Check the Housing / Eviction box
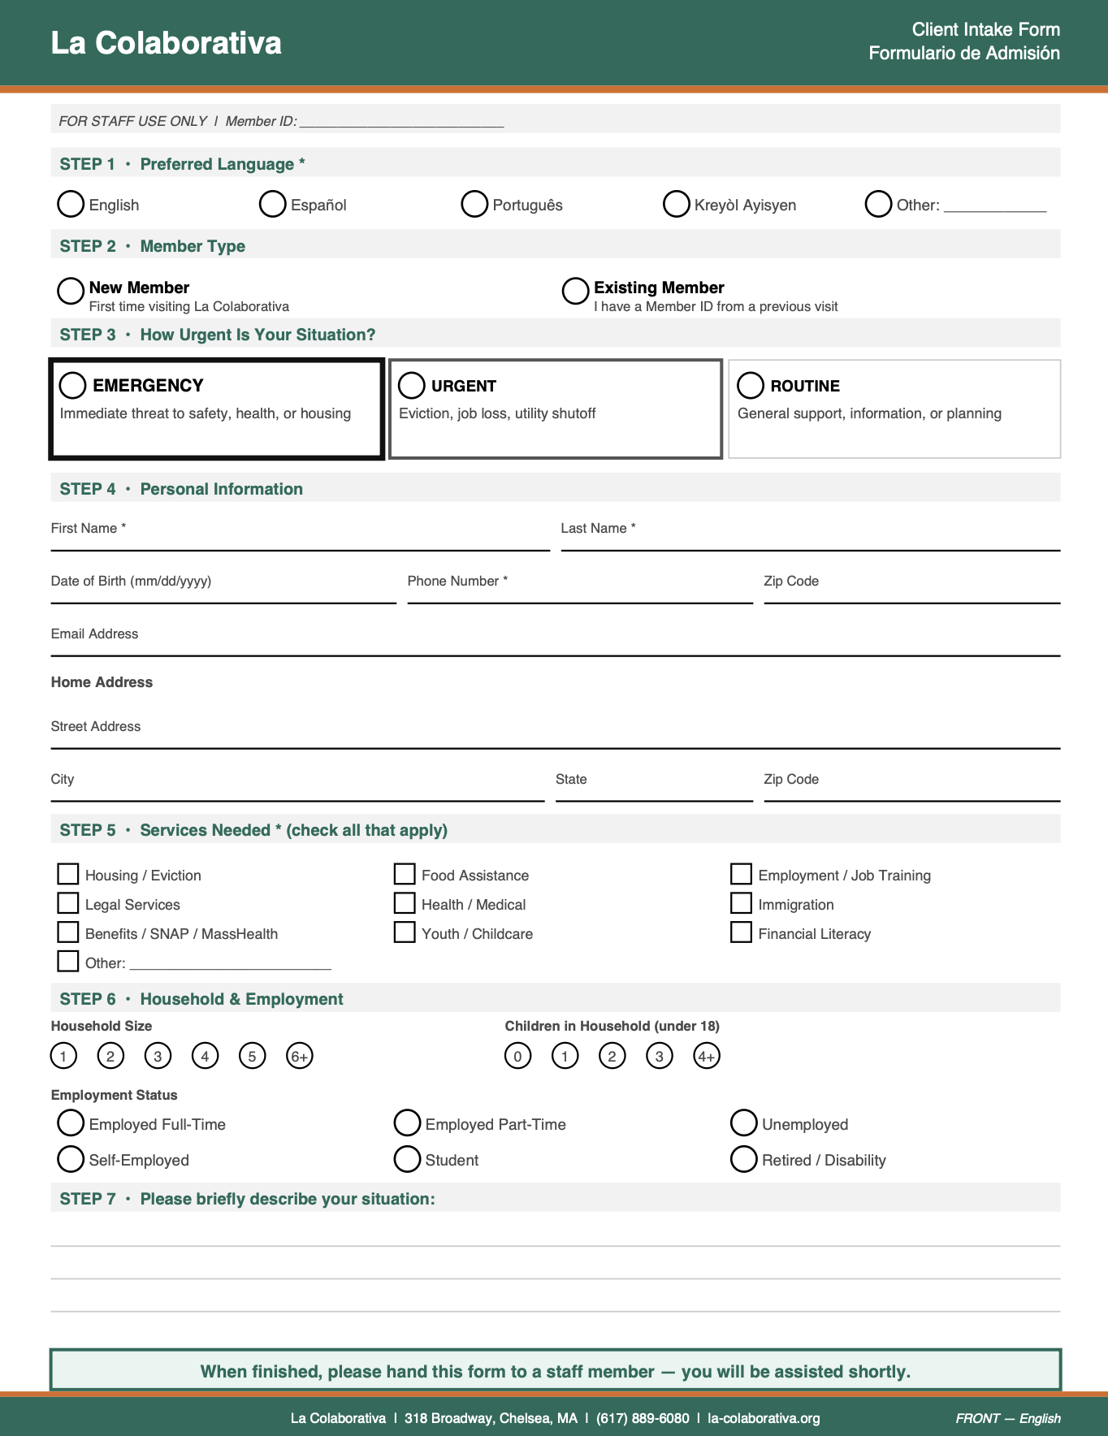Screen dimensions: 1108x1436 [x=68, y=874]
